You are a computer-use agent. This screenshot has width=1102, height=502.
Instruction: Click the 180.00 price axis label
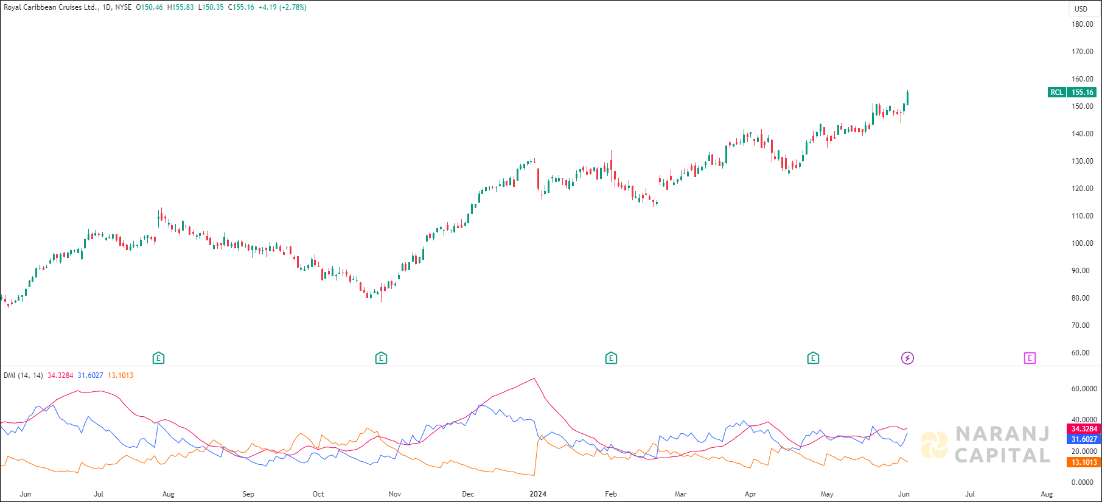click(x=1083, y=24)
